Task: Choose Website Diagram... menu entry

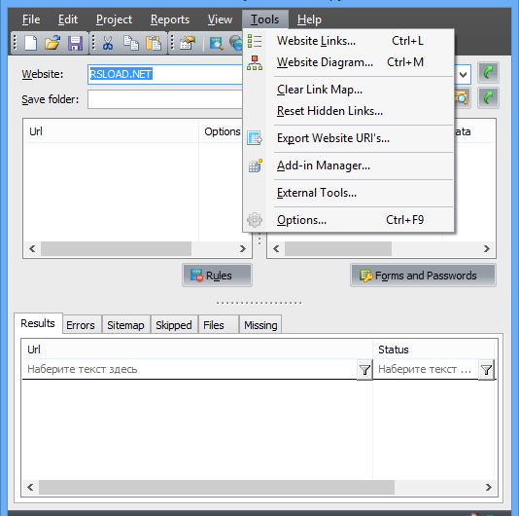Action: 348,62
